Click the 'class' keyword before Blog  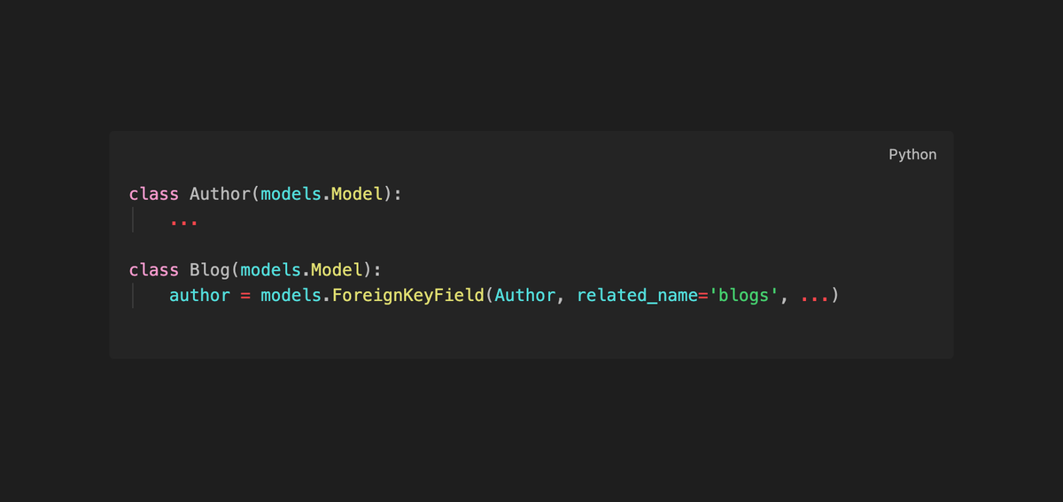[154, 270]
